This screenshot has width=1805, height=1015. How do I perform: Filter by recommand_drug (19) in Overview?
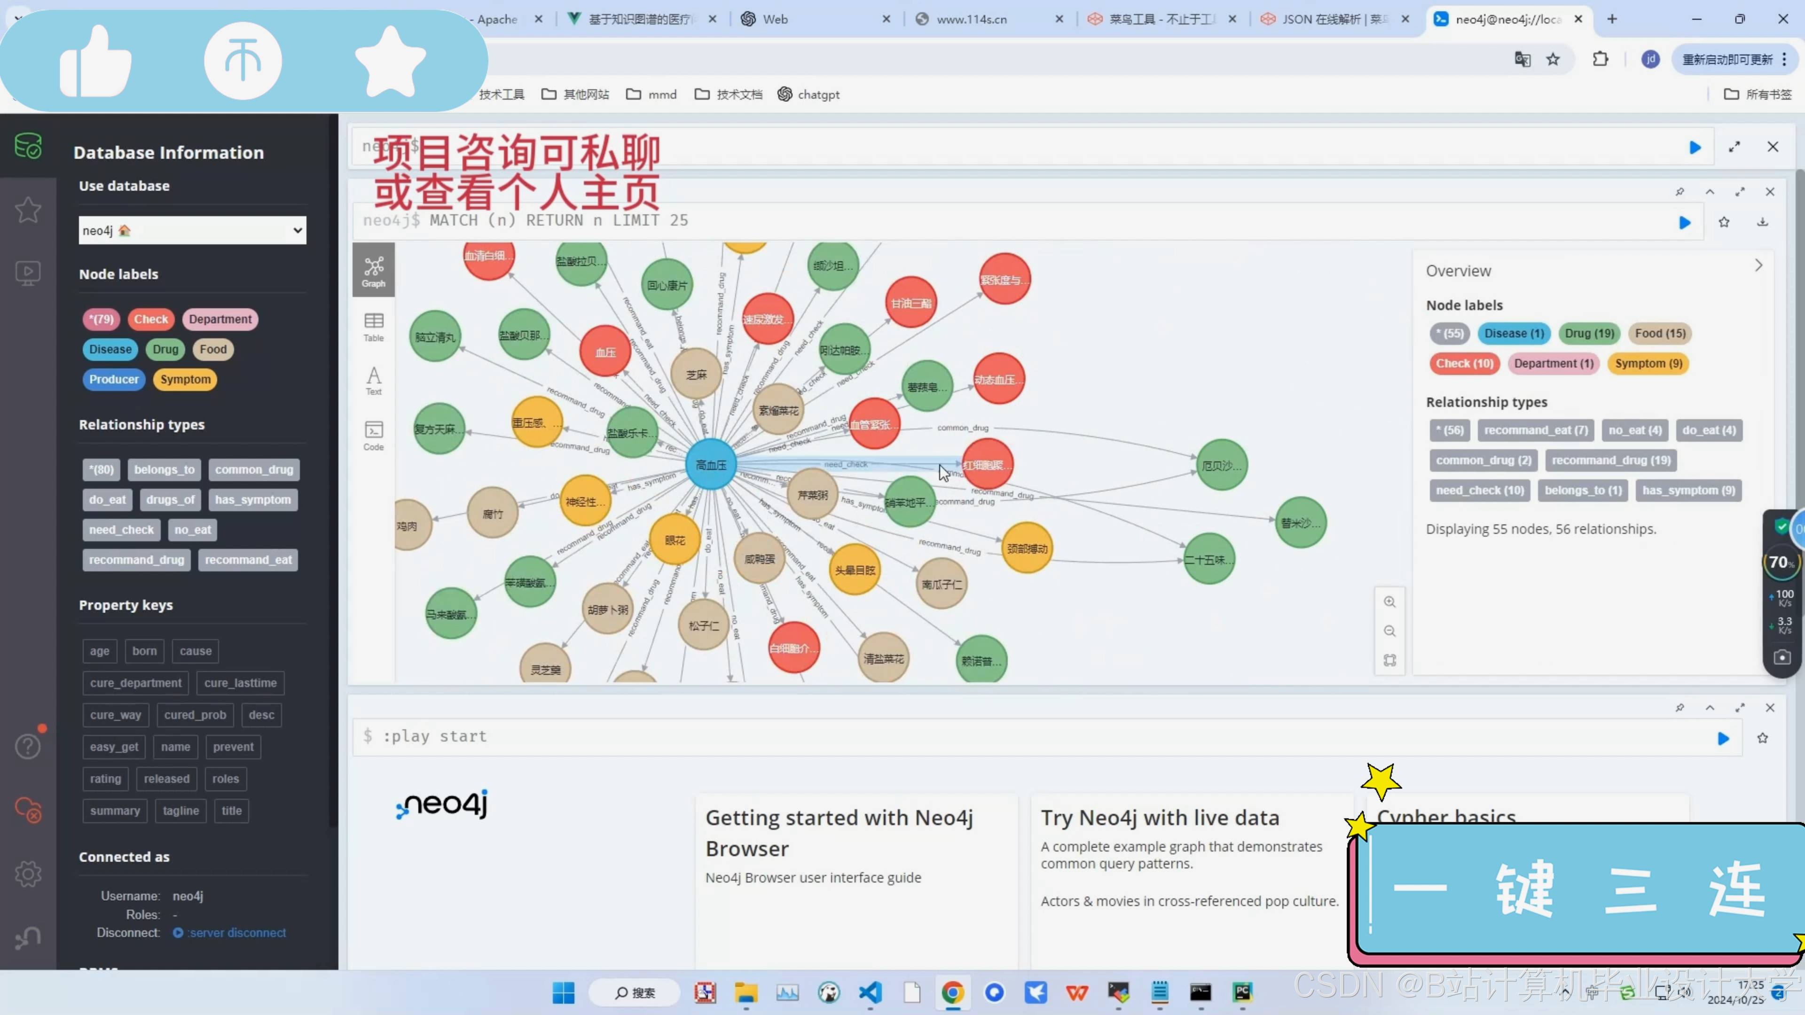coord(1611,460)
